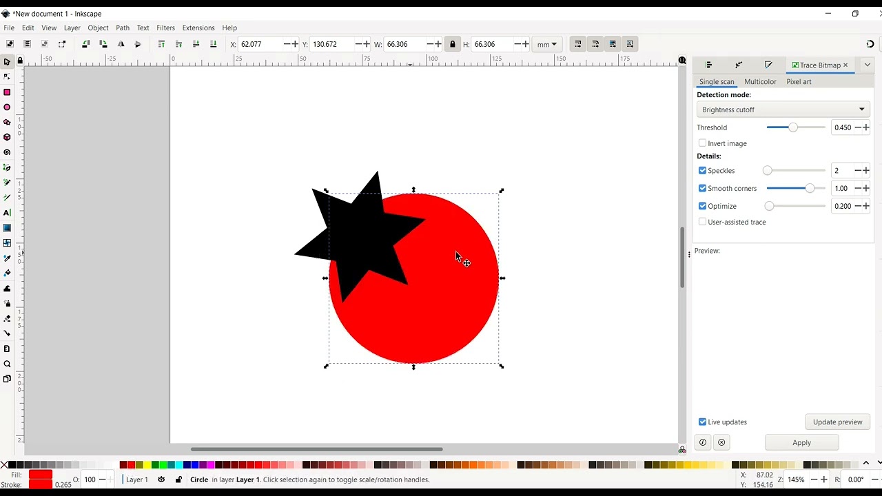The width and height of the screenshot is (882, 496).
Task: Click Rotate 90° clockwise icon
Action: pyautogui.click(x=103, y=44)
